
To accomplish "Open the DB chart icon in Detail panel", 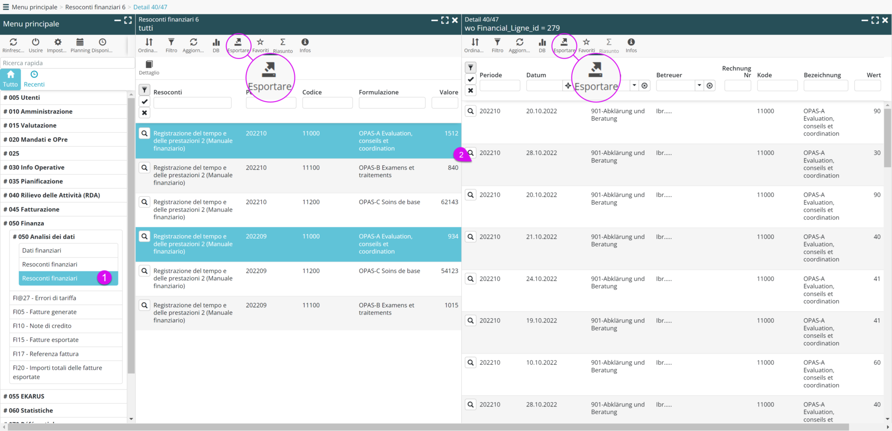I will tap(542, 43).
